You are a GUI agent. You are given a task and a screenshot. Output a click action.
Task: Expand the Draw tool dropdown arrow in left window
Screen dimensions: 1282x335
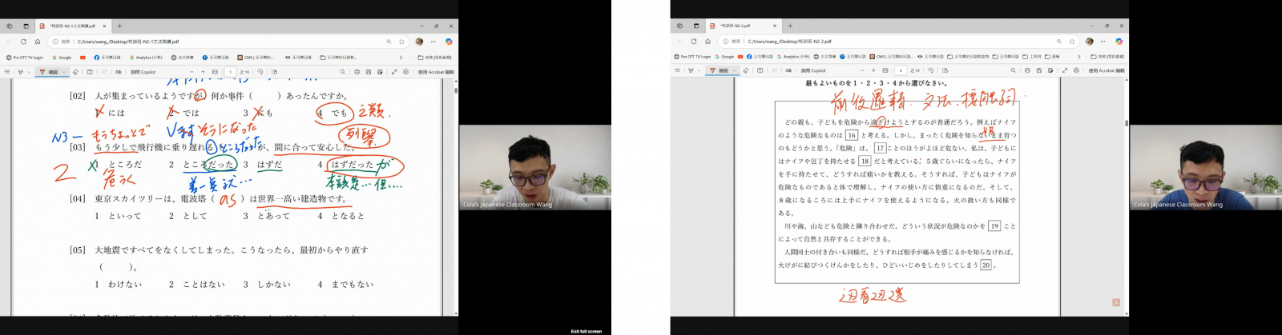pyautogui.click(x=64, y=72)
